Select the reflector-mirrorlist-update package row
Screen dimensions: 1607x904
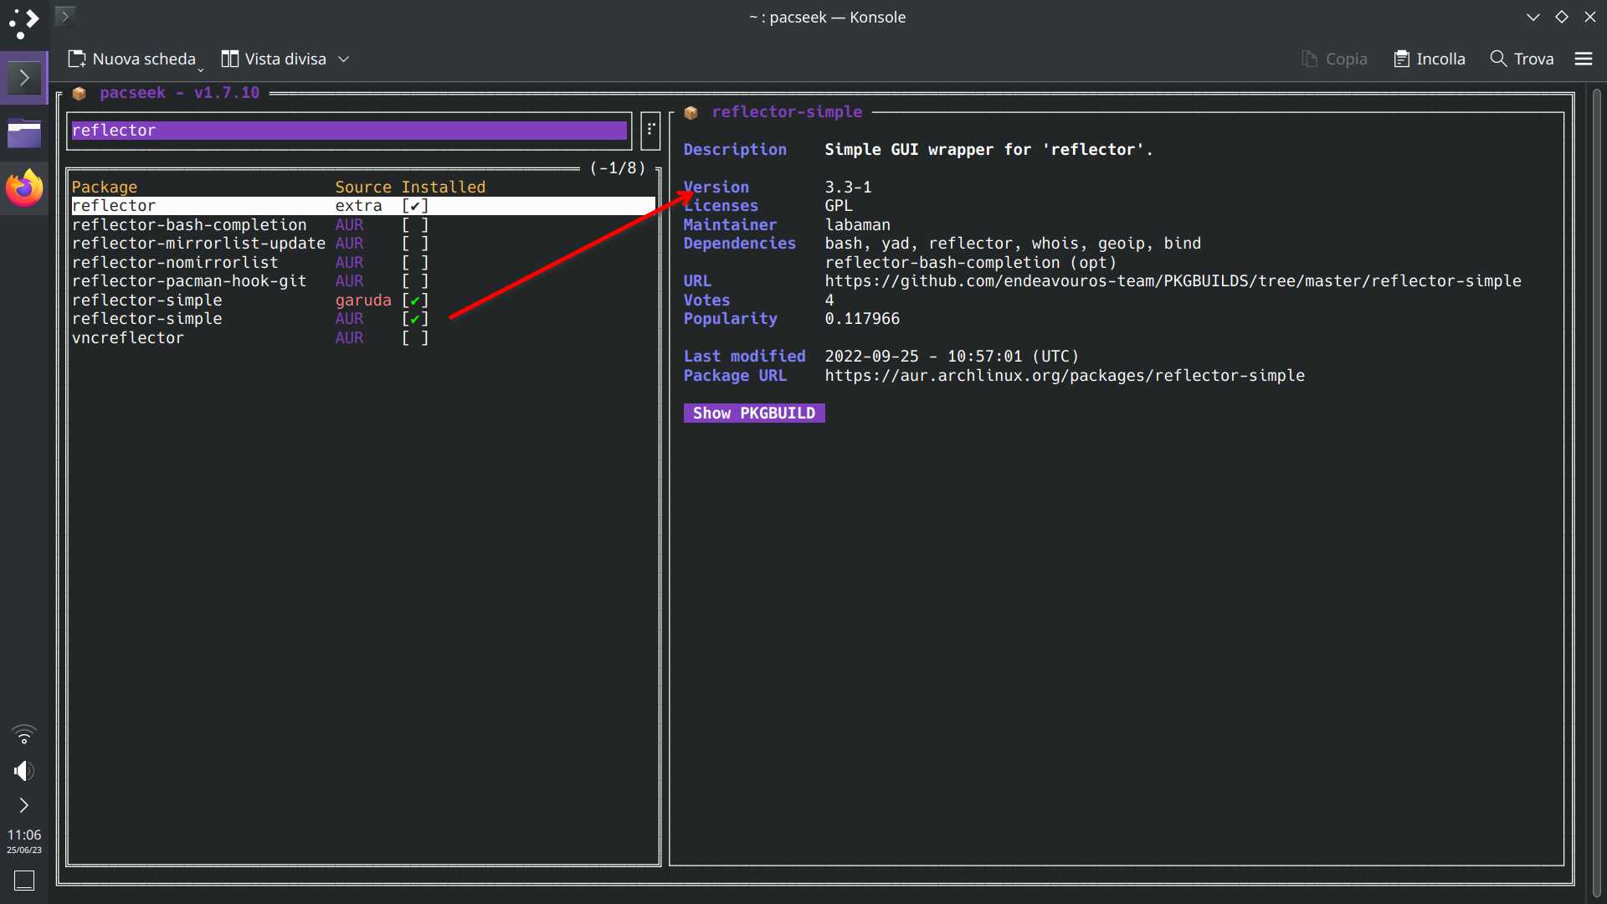click(363, 244)
